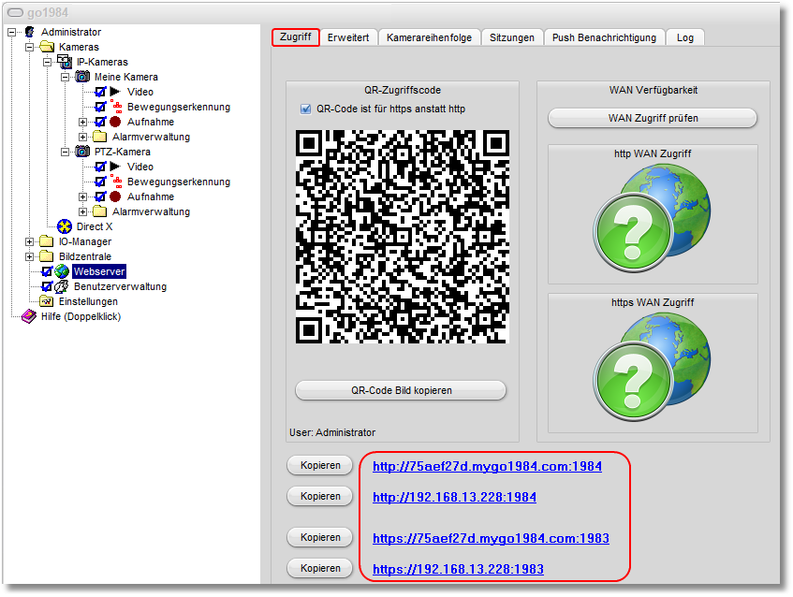Toggle the QR-Code https instead of http checkbox
Screen dimensions: 793x597
(305, 109)
